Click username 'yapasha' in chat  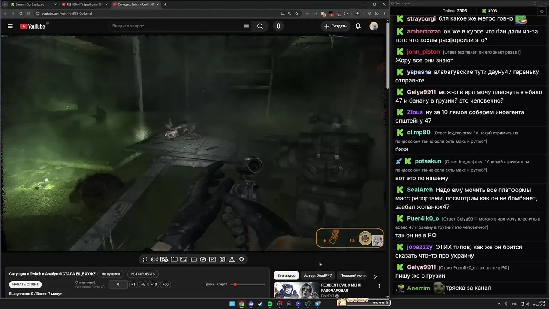419,72
